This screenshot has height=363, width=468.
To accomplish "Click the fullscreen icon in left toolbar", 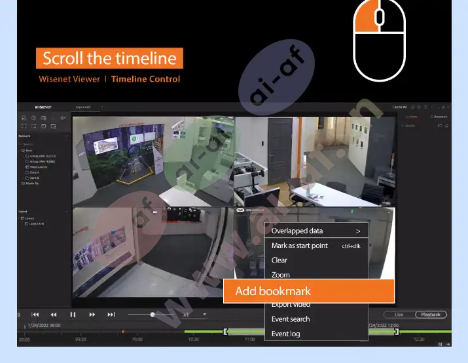I will click(x=24, y=126).
